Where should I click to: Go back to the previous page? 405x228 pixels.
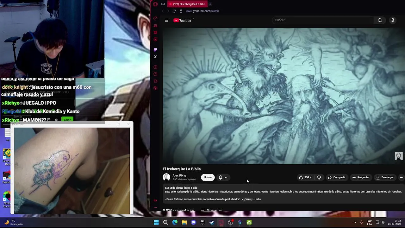(x=163, y=11)
